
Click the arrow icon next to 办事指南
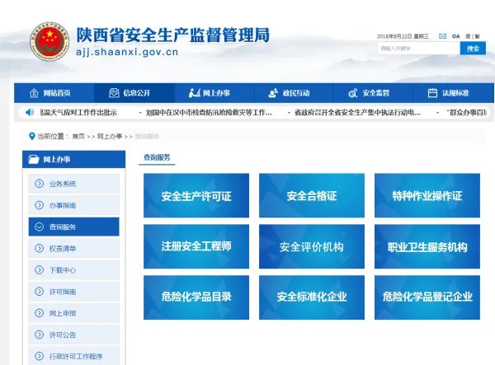(39, 205)
